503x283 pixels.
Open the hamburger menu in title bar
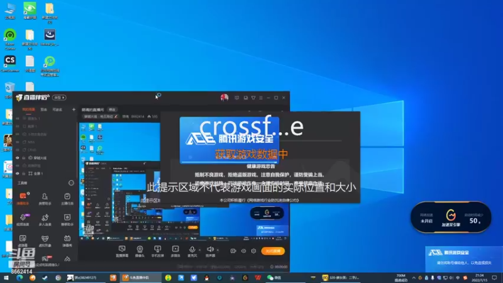pyautogui.click(x=261, y=97)
